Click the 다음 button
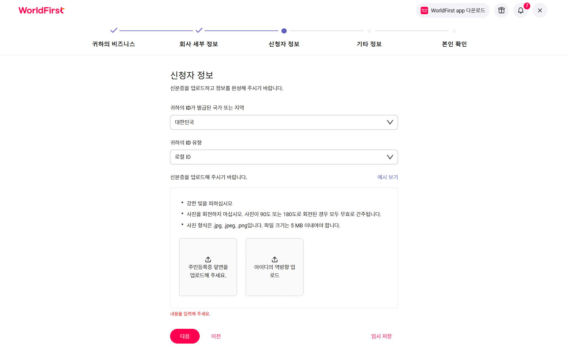 [185, 336]
